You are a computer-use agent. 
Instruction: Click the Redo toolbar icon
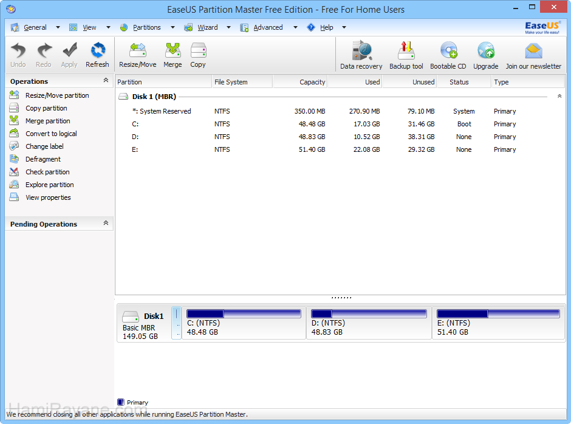pyautogui.click(x=44, y=50)
